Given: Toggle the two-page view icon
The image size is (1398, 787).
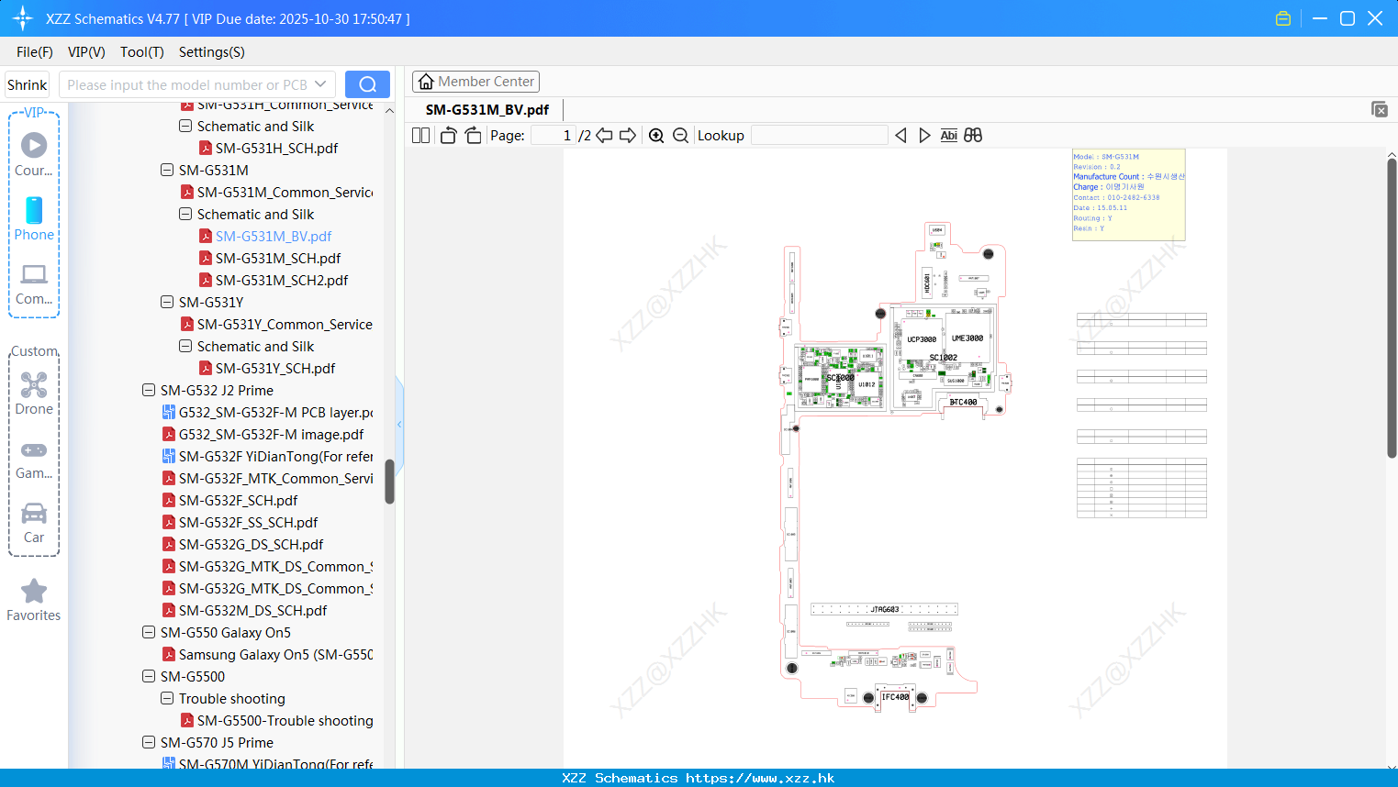Looking at the screenshot, I should pos(420,136).
